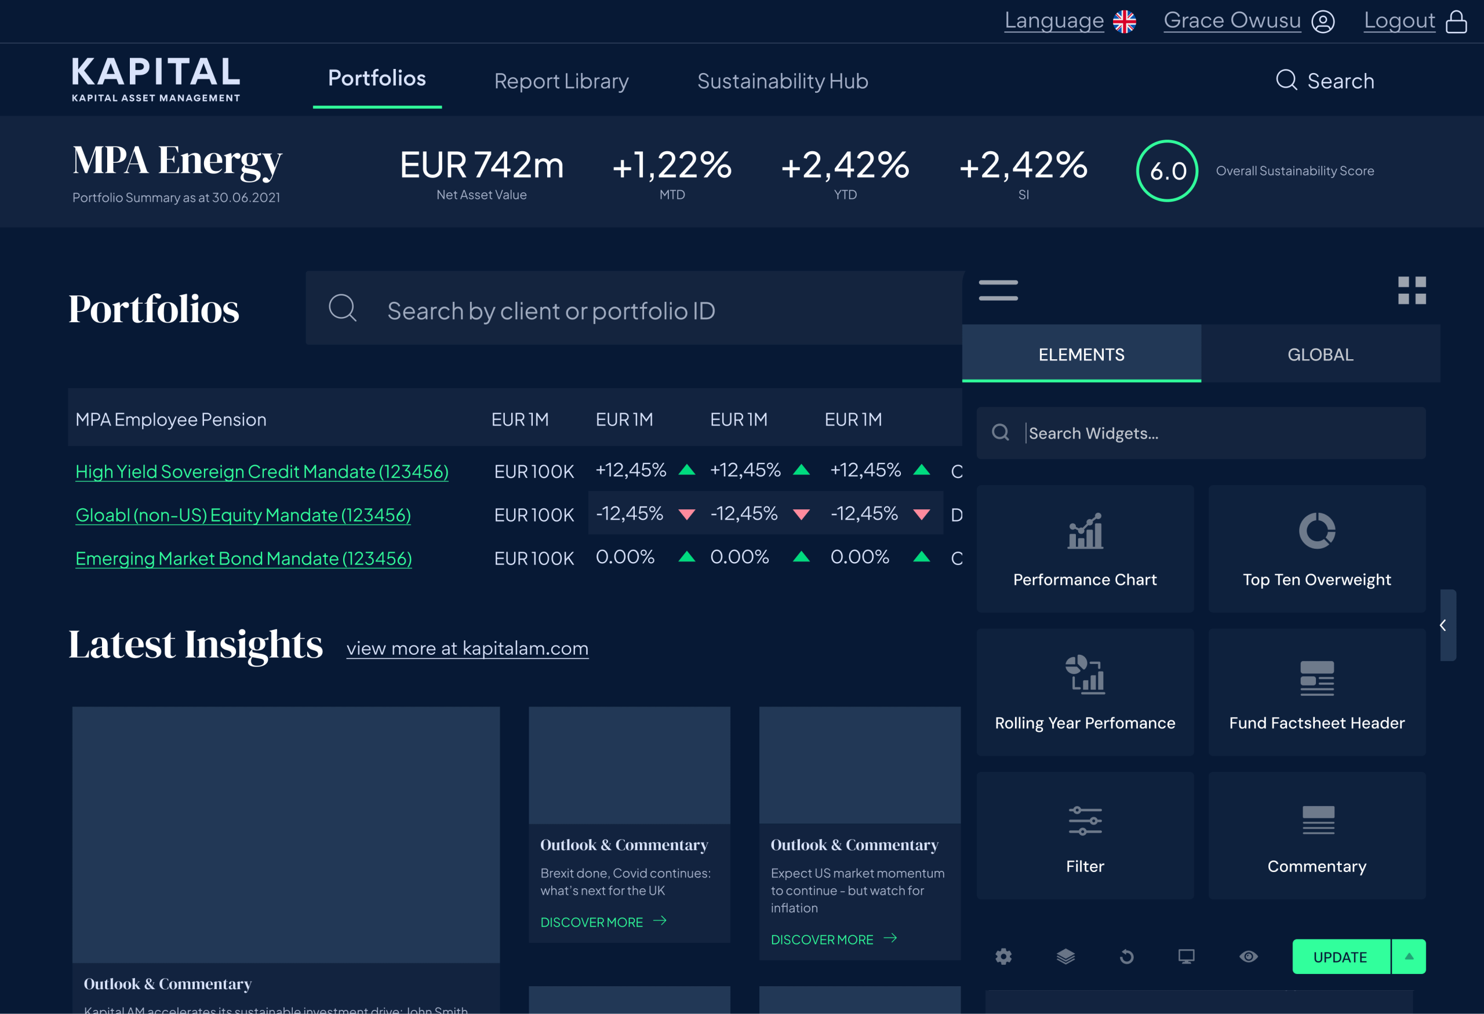The height and width of the screenshot is (1014, 1484).
Task: Click the layers stack icon
Action: (x=1065, y=957)
